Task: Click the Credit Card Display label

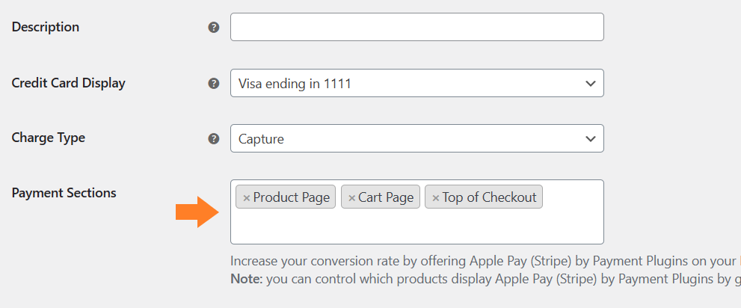Action: [x=69, y=83]
